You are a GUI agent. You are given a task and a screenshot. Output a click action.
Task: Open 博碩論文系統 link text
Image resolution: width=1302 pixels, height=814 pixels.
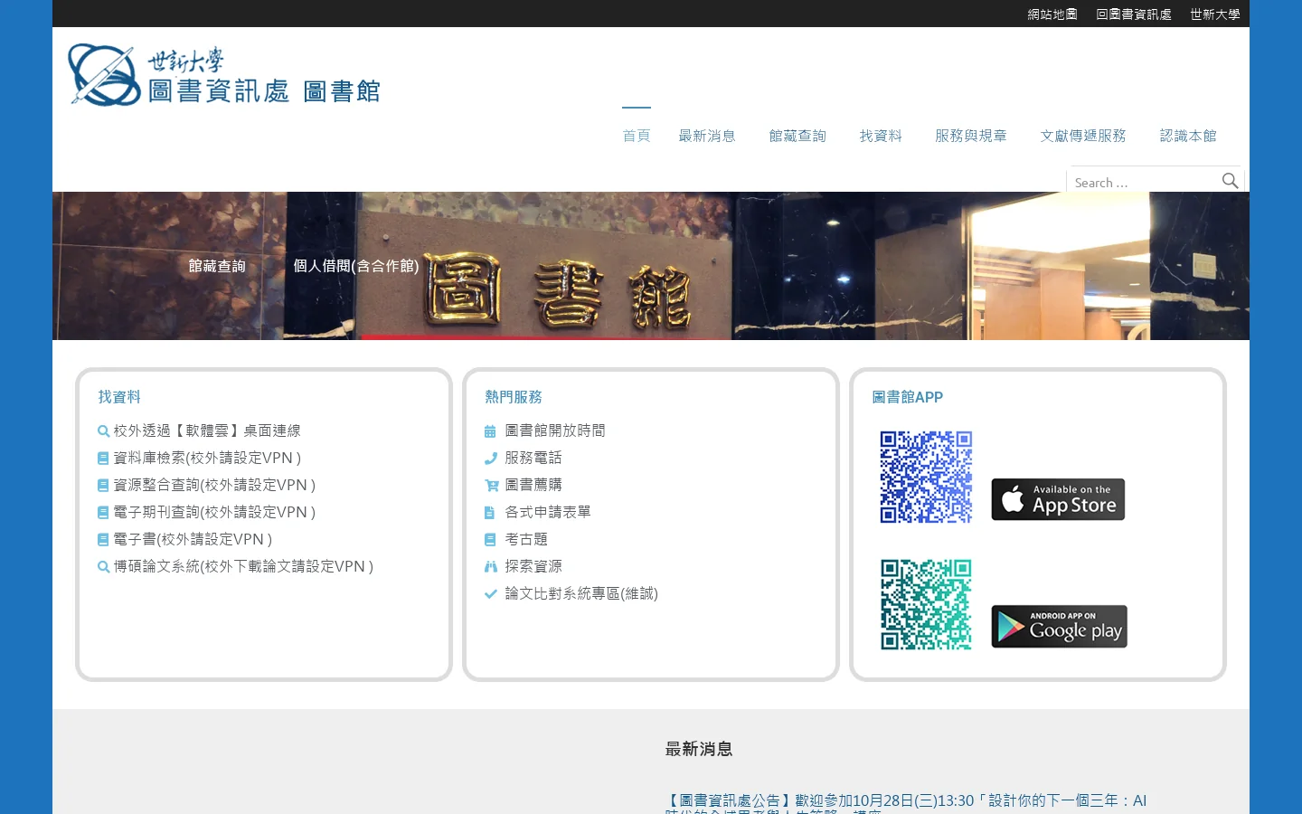pyautogui.click(x=243, y=566)
